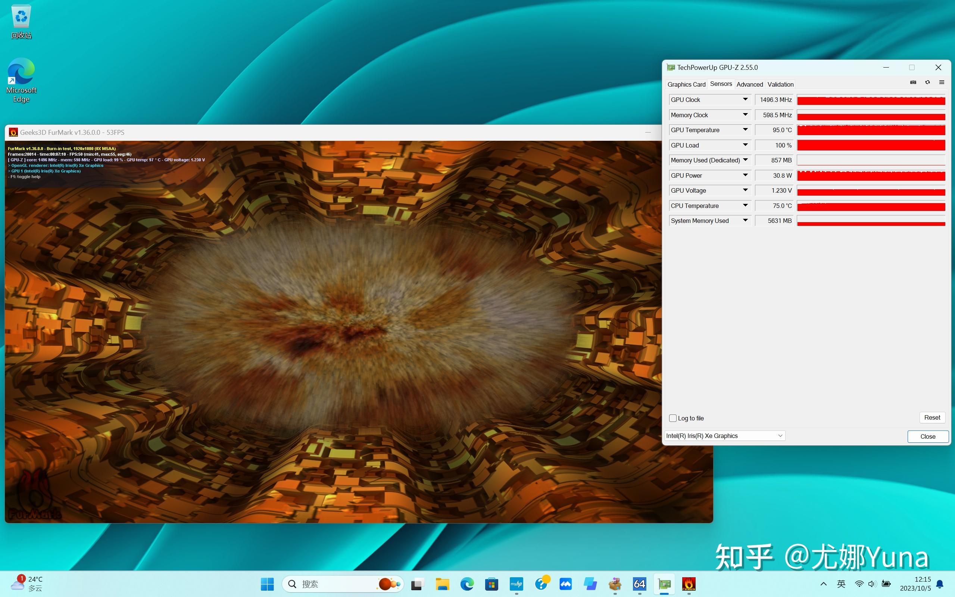Click the Reset button in GPU-Z
The width and height of the screenshot is (955, 597).
click(x=932, y=418)
